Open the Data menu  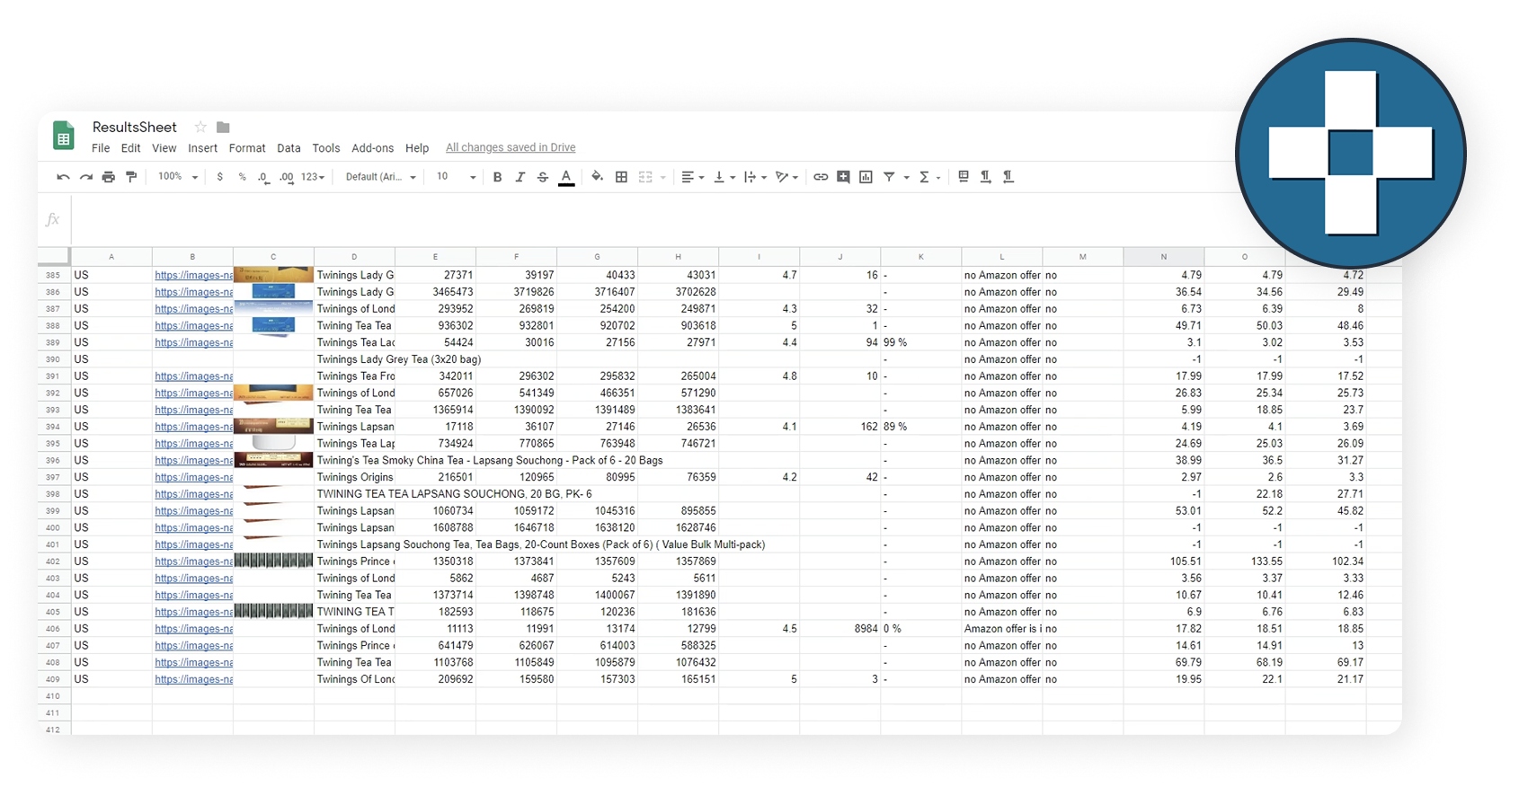(x=289, y=148)
